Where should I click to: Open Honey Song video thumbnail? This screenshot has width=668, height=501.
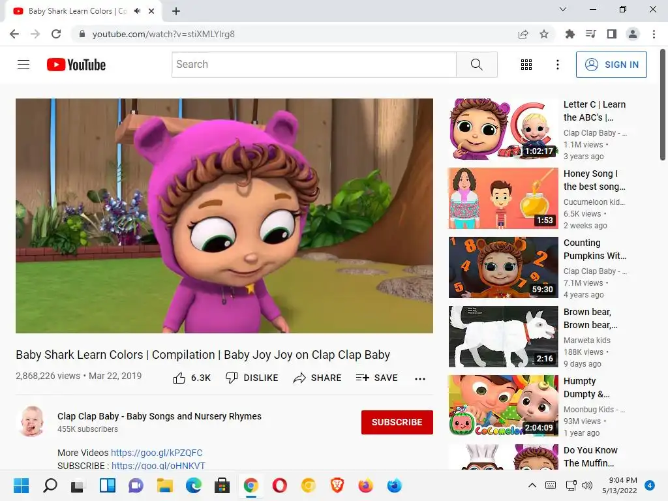point(503,198)
